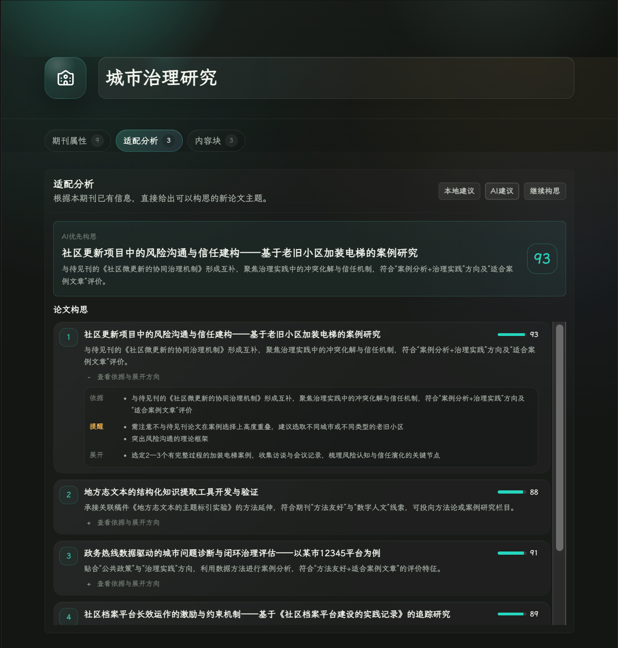Click the journal building icon

coord(65,78)
